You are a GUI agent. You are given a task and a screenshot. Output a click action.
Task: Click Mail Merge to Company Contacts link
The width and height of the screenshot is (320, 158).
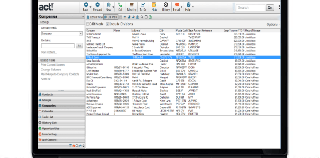tap(60, 74)
